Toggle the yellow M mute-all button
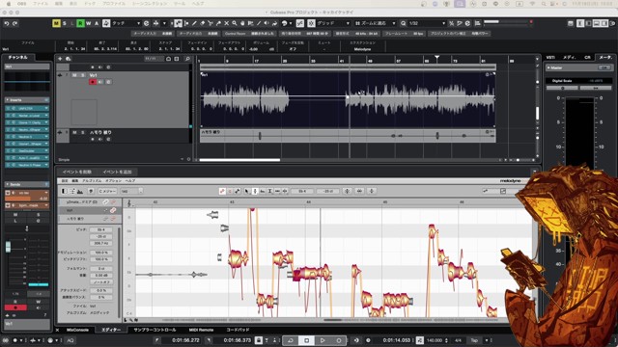The height and width of the screenshot is (347, 618). 56,23
